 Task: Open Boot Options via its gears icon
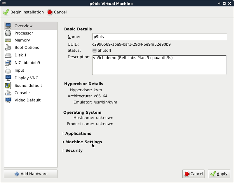[8, 48]
